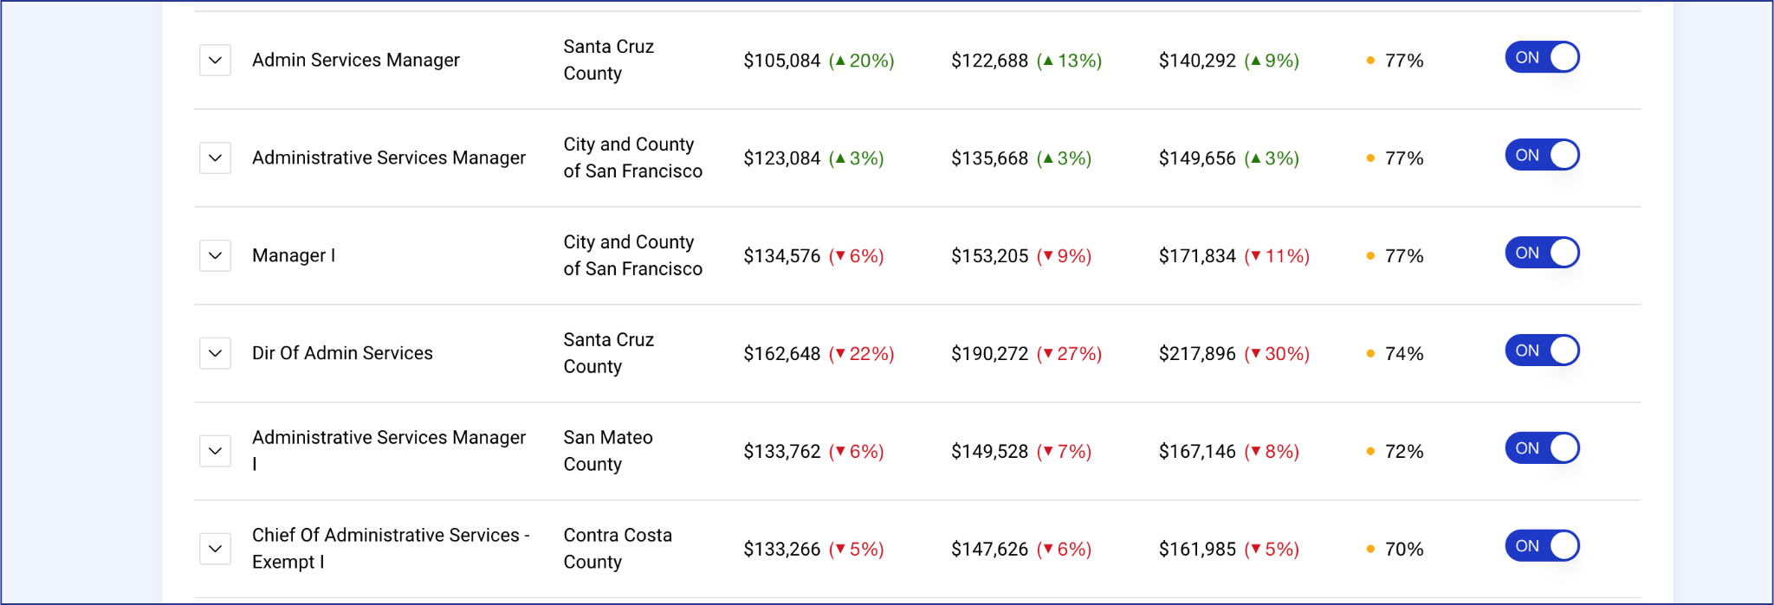The width and height of the screenshot is (1774, 605).
Task: Open chevron for Chief Of Administrative Services row
Action: [215, 550]
